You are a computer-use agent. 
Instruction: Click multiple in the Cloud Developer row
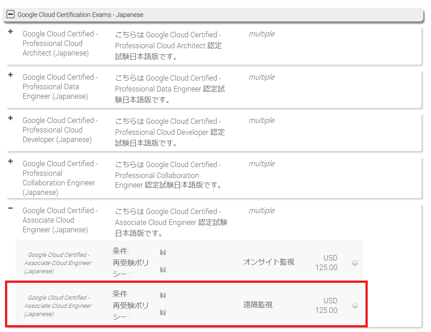pyautogui.click(x=262, y=120)
